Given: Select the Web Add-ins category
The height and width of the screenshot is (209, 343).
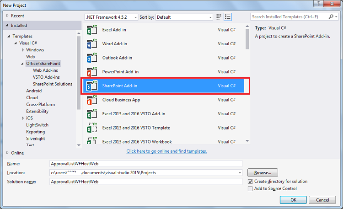Looking at the screenshot, I should 45,70.
